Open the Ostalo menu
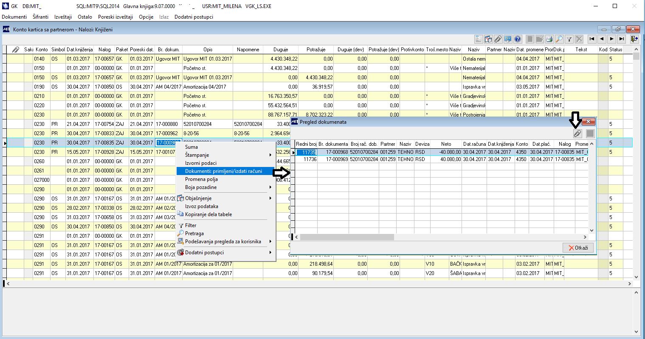 [x=85, y=17]
